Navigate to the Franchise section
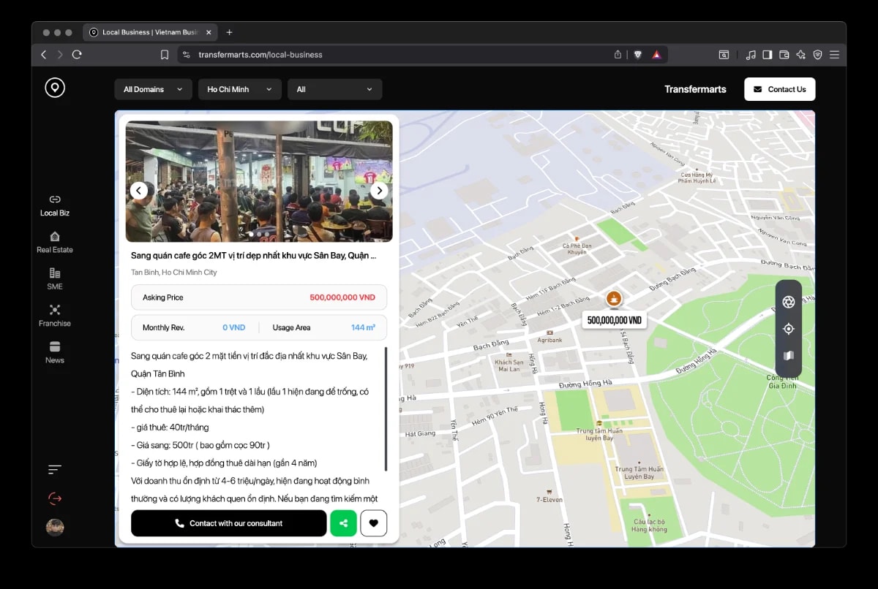The height and width of the screenshot is (589, 878). click(54, 316)
